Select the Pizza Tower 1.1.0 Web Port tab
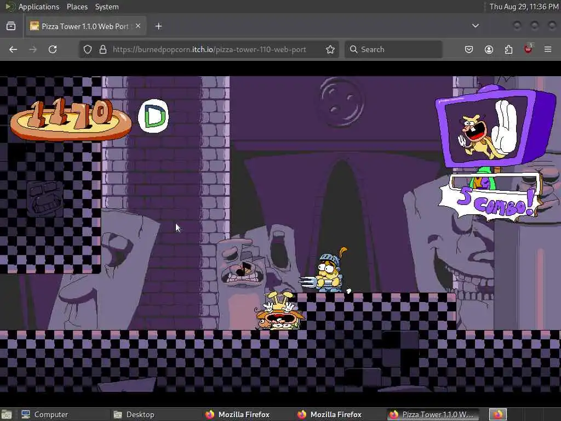 [86, 26]
